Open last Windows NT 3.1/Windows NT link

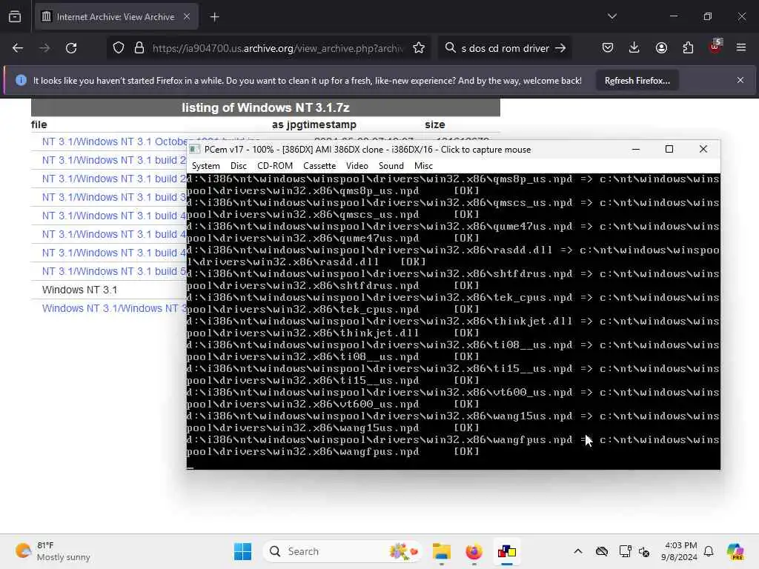pyautogui.click(x=114, y=308)
